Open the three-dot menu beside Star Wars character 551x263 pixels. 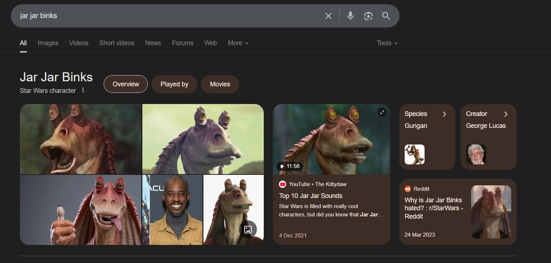coord(83,90)
